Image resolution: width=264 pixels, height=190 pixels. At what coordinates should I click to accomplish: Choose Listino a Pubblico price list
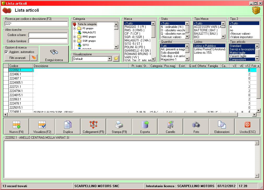(209, 46)
